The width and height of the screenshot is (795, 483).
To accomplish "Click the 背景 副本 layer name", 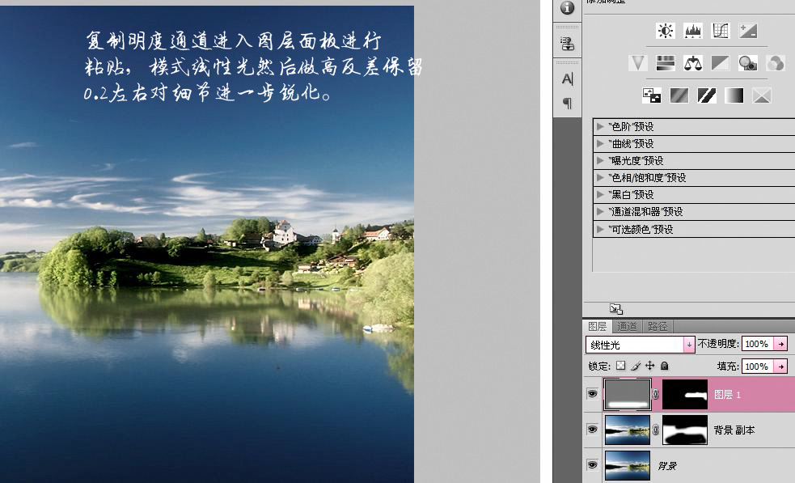I will pyautogui.click(x=734, y=430).
